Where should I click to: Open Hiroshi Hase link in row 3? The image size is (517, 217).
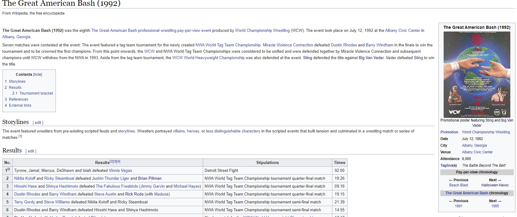[x=25, y=186]
